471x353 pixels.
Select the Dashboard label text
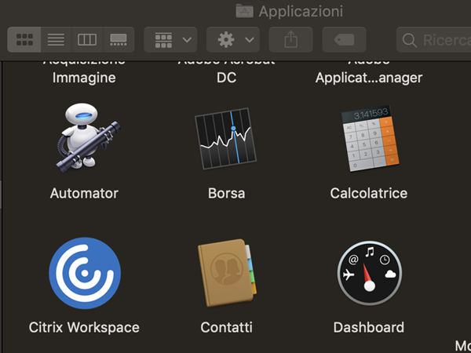[x=369, y=327]
